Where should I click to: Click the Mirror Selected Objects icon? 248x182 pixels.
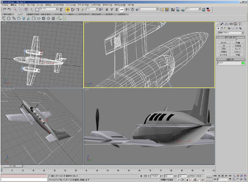click(128, 10)
